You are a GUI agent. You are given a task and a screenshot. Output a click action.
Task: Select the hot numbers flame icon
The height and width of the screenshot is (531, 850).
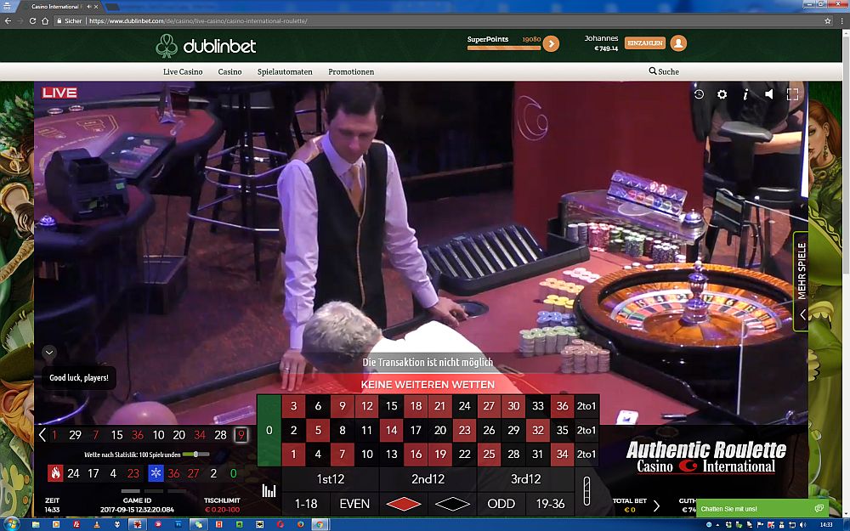pos(55,473)
